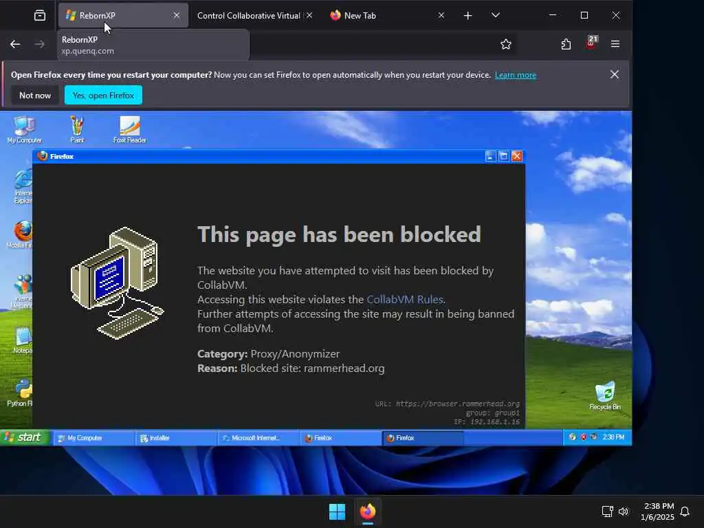Click the red XP system tray icon
The image size is (704, 528).
coord(584,437)
